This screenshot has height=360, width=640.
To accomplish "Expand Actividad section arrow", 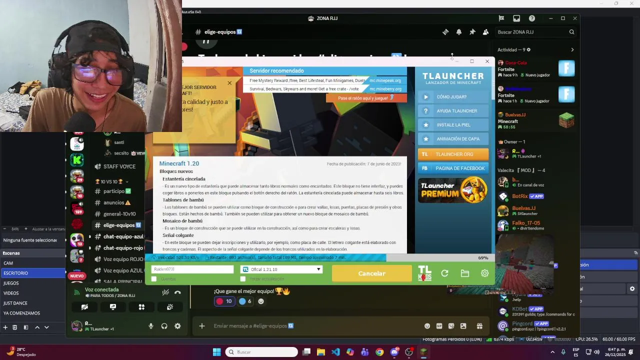I will click(x=572, y=49).
